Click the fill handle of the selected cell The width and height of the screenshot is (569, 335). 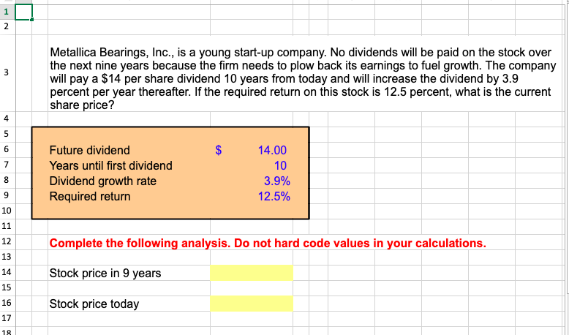pos(32,19)
